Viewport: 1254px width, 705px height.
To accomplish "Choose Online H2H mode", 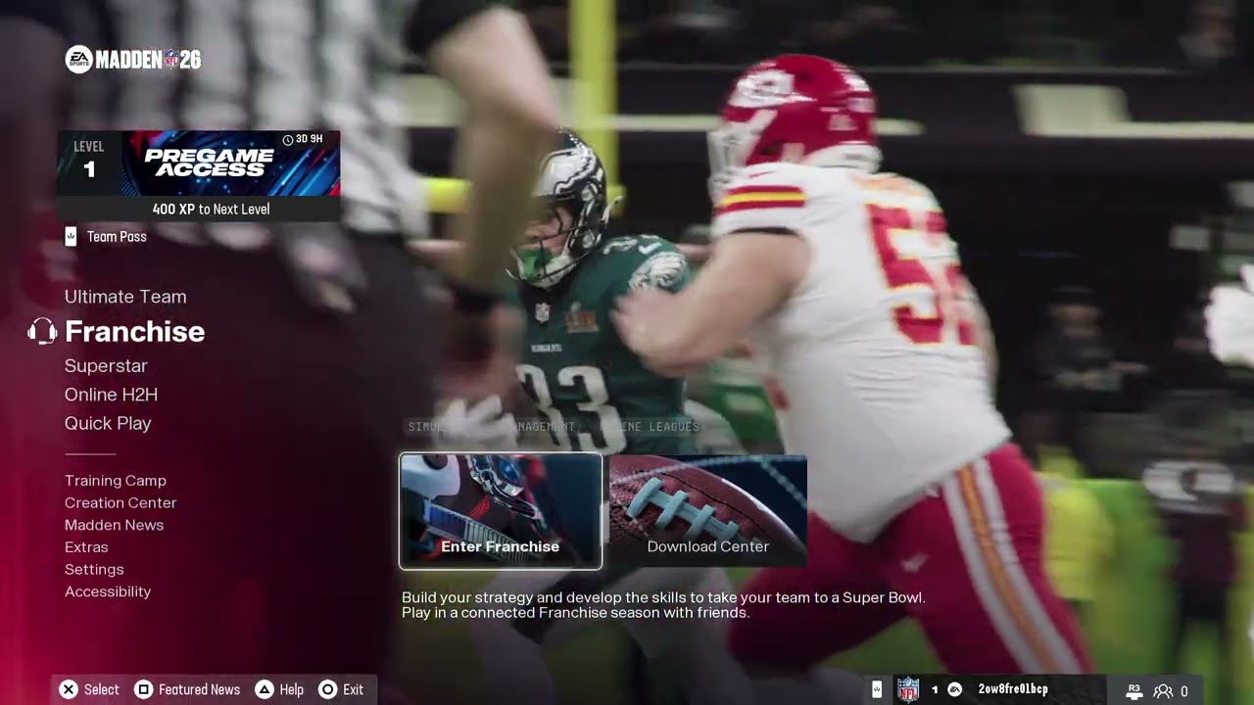I will 111,395.
